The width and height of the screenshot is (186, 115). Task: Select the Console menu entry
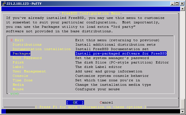tap(20, 76)
